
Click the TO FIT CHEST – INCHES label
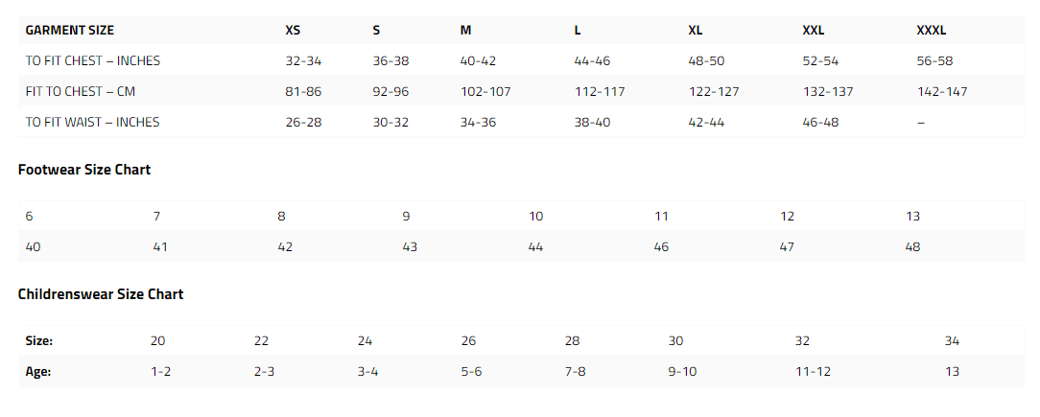[93, 61]
